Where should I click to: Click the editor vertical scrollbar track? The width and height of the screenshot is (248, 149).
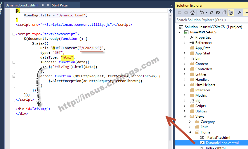point(170,79)
